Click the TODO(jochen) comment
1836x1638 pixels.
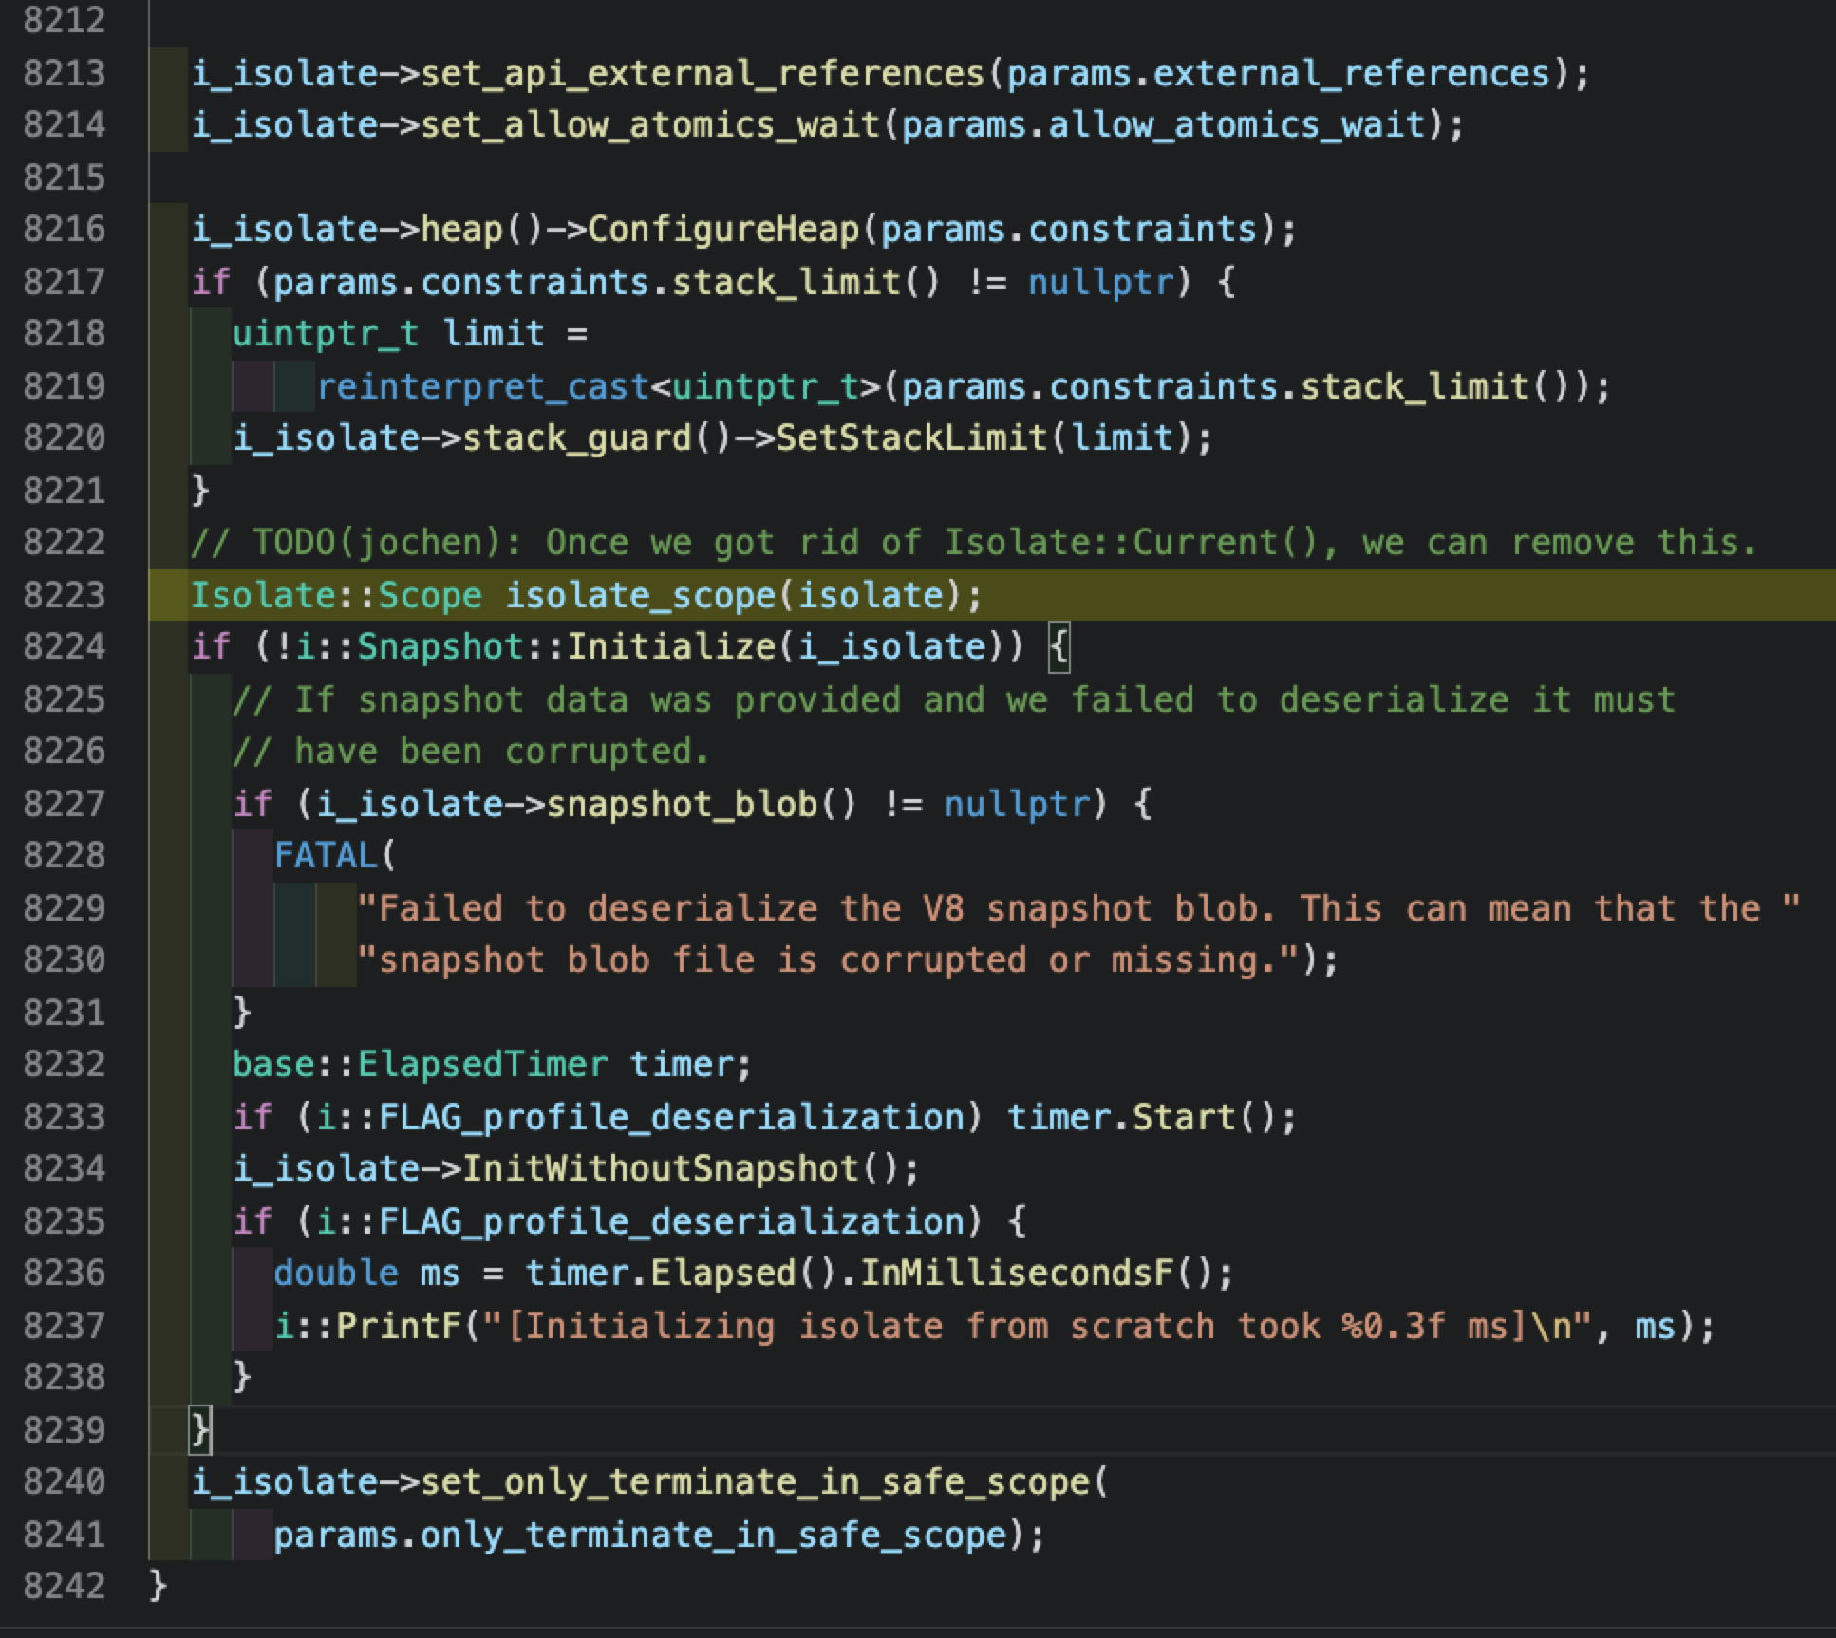click(974, 542)
